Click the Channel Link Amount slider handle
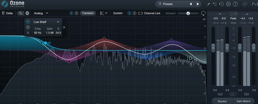 pyautogui.click(x=188, y=13)
